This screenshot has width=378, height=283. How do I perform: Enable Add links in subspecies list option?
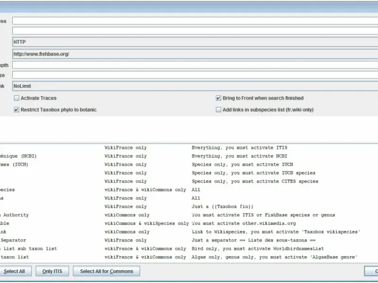218,109
